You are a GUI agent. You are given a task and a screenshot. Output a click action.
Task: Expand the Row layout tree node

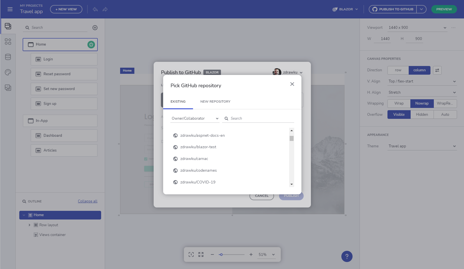coord(29,225)
